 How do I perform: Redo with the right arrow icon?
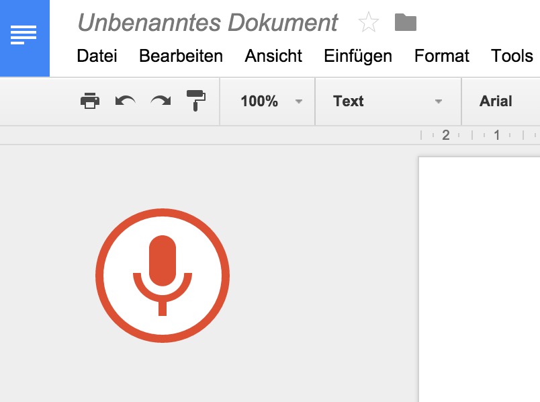click(x=161, y=101)
